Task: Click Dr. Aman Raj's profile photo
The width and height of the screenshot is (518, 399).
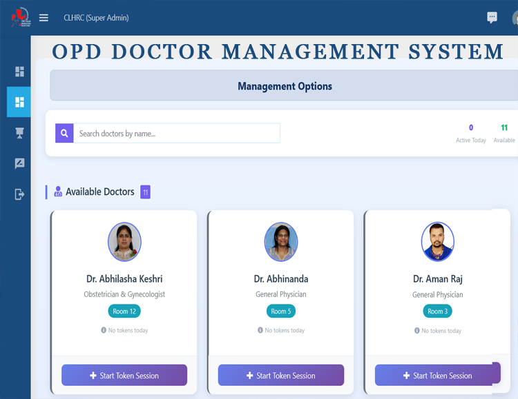Action: click(438, 242)
